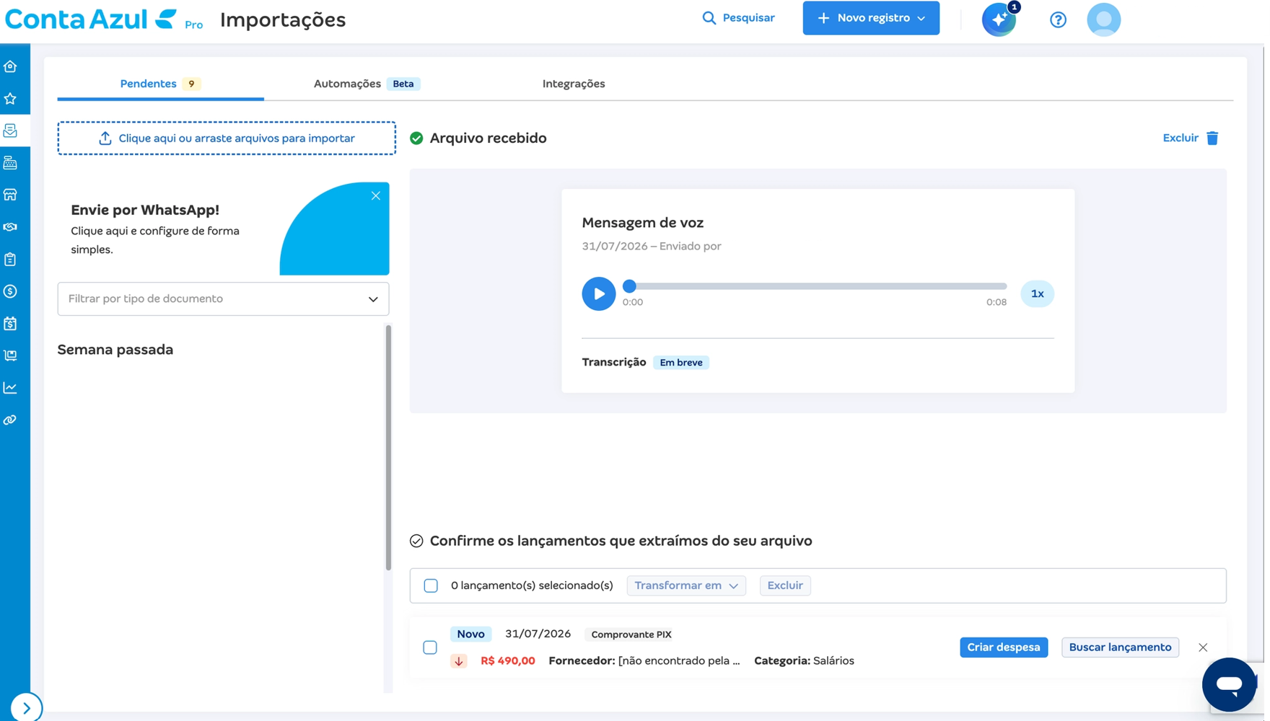Play the voice message audio
This screenshot has width=1270, height=721.
click(599, 293)
